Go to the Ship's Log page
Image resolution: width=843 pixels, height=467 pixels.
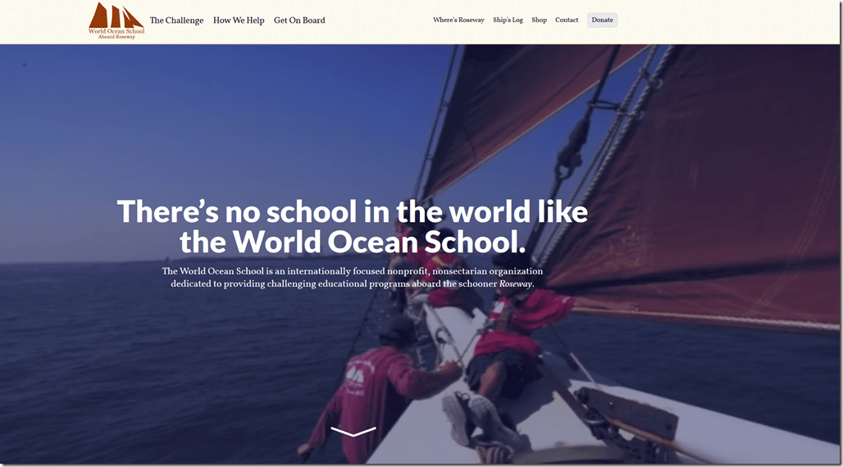(508, 20)
